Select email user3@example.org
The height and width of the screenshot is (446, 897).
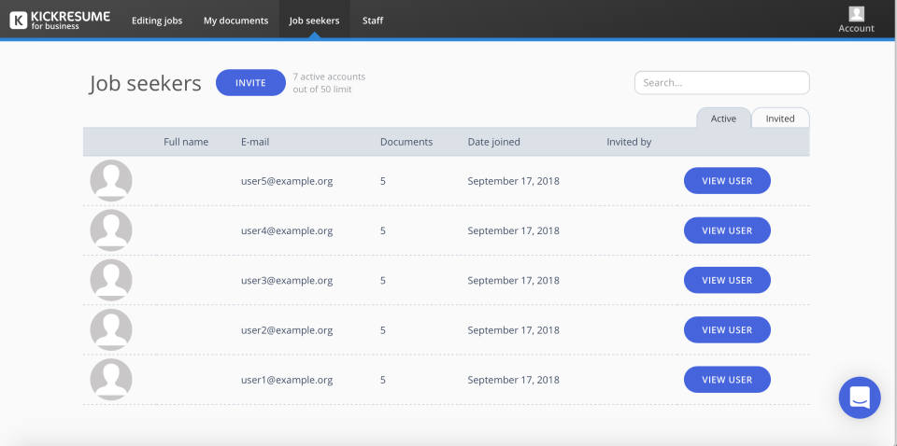(287, 281)
